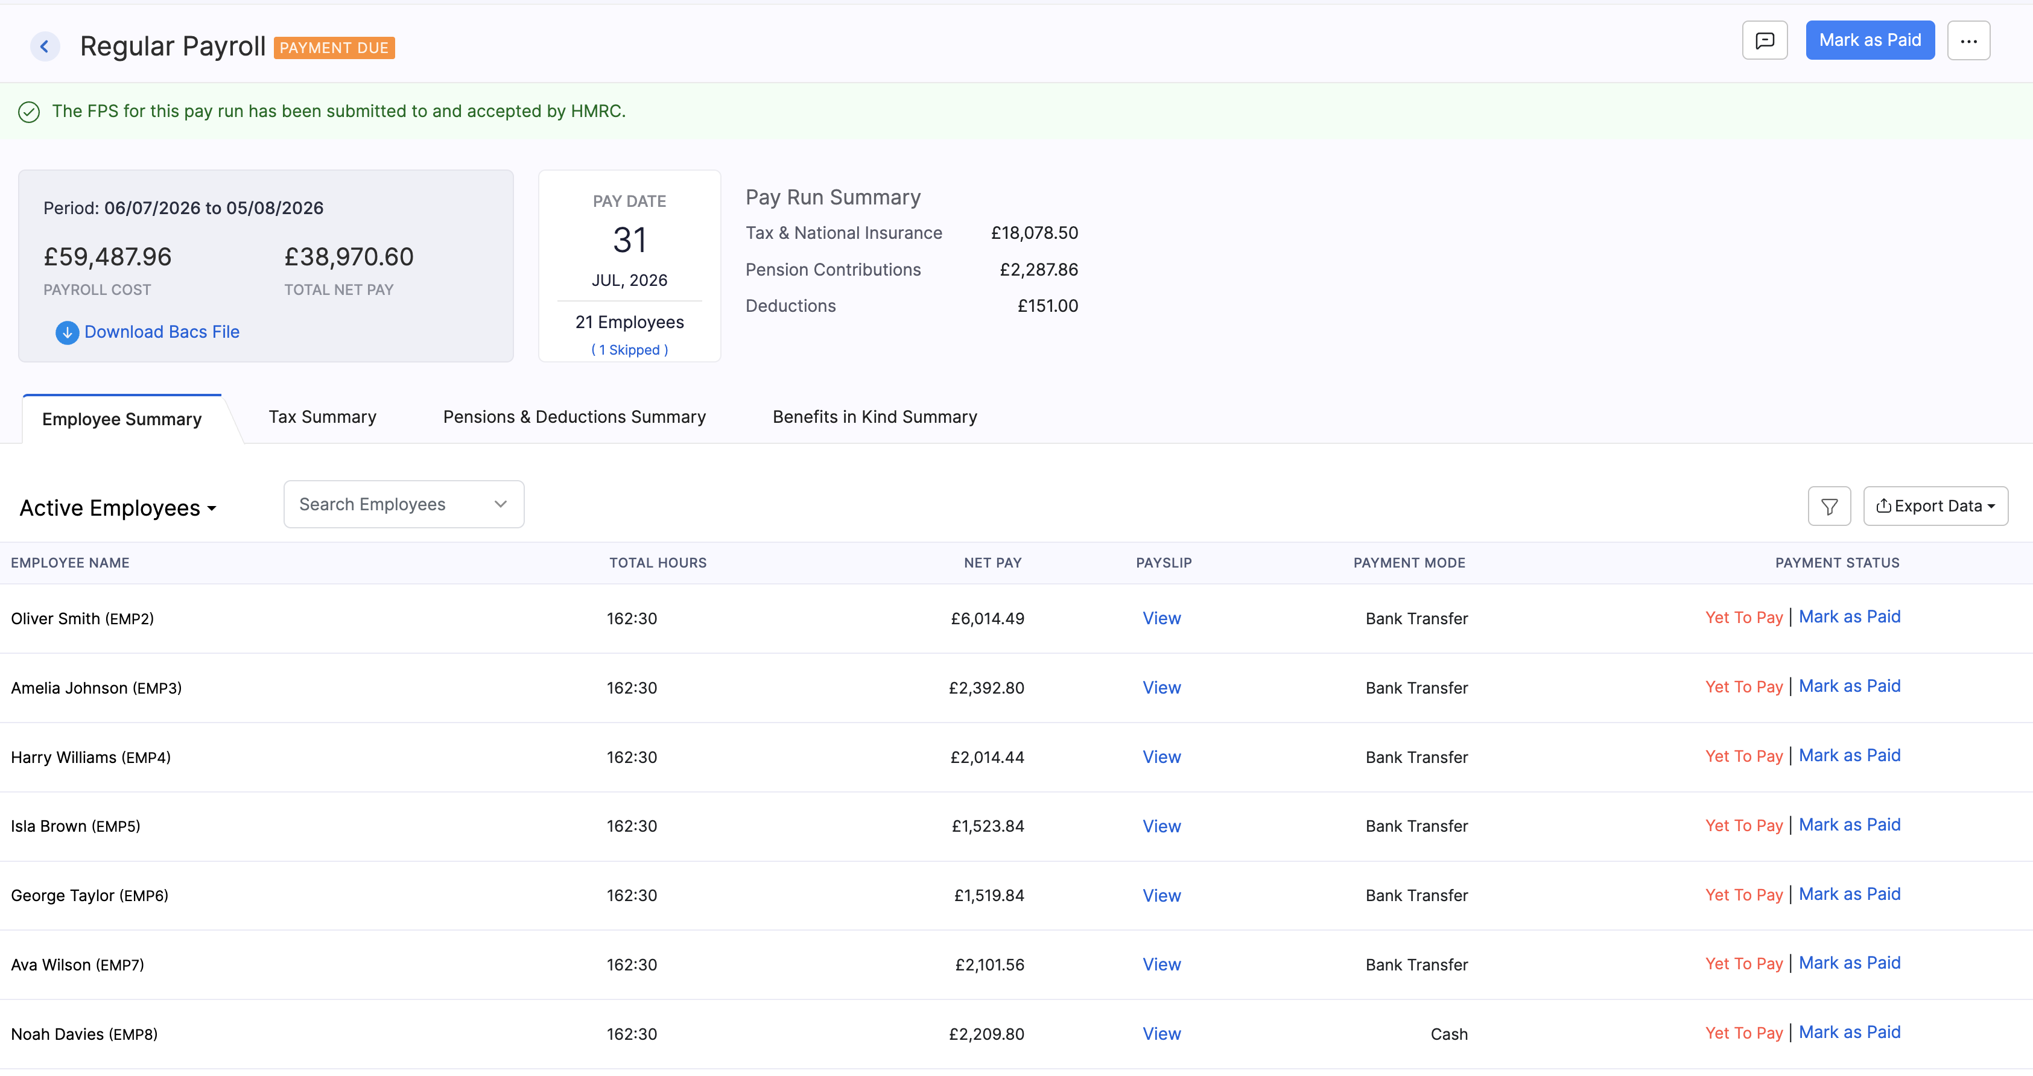
Task: Click the top Mark as Paid button
Action: [1870, 40]
